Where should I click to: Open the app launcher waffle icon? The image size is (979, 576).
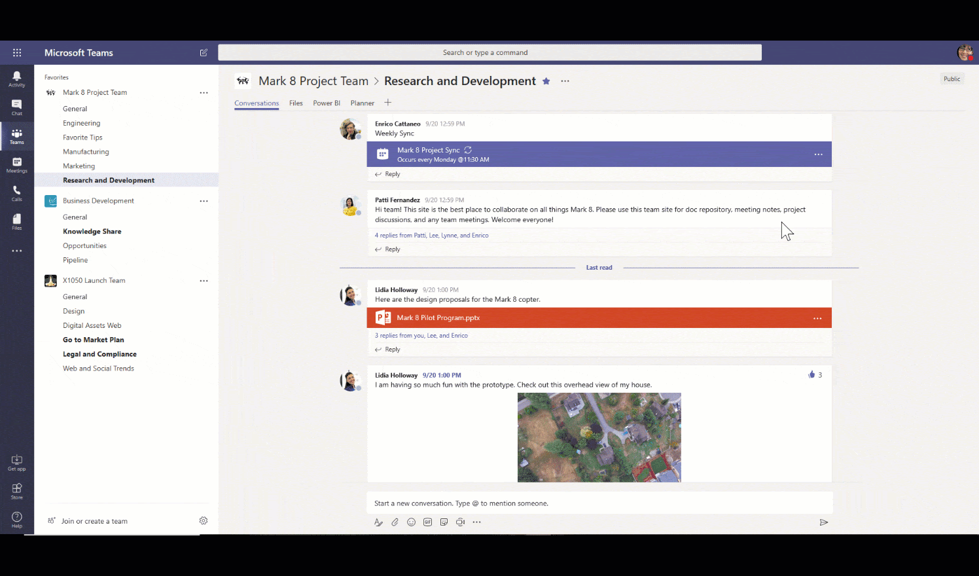(x=17, y=53)
